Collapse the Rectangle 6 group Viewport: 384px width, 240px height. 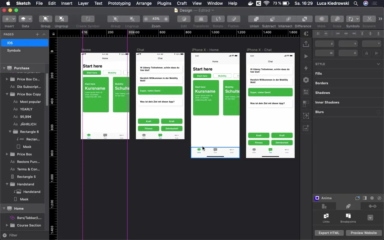coord(10,132)
